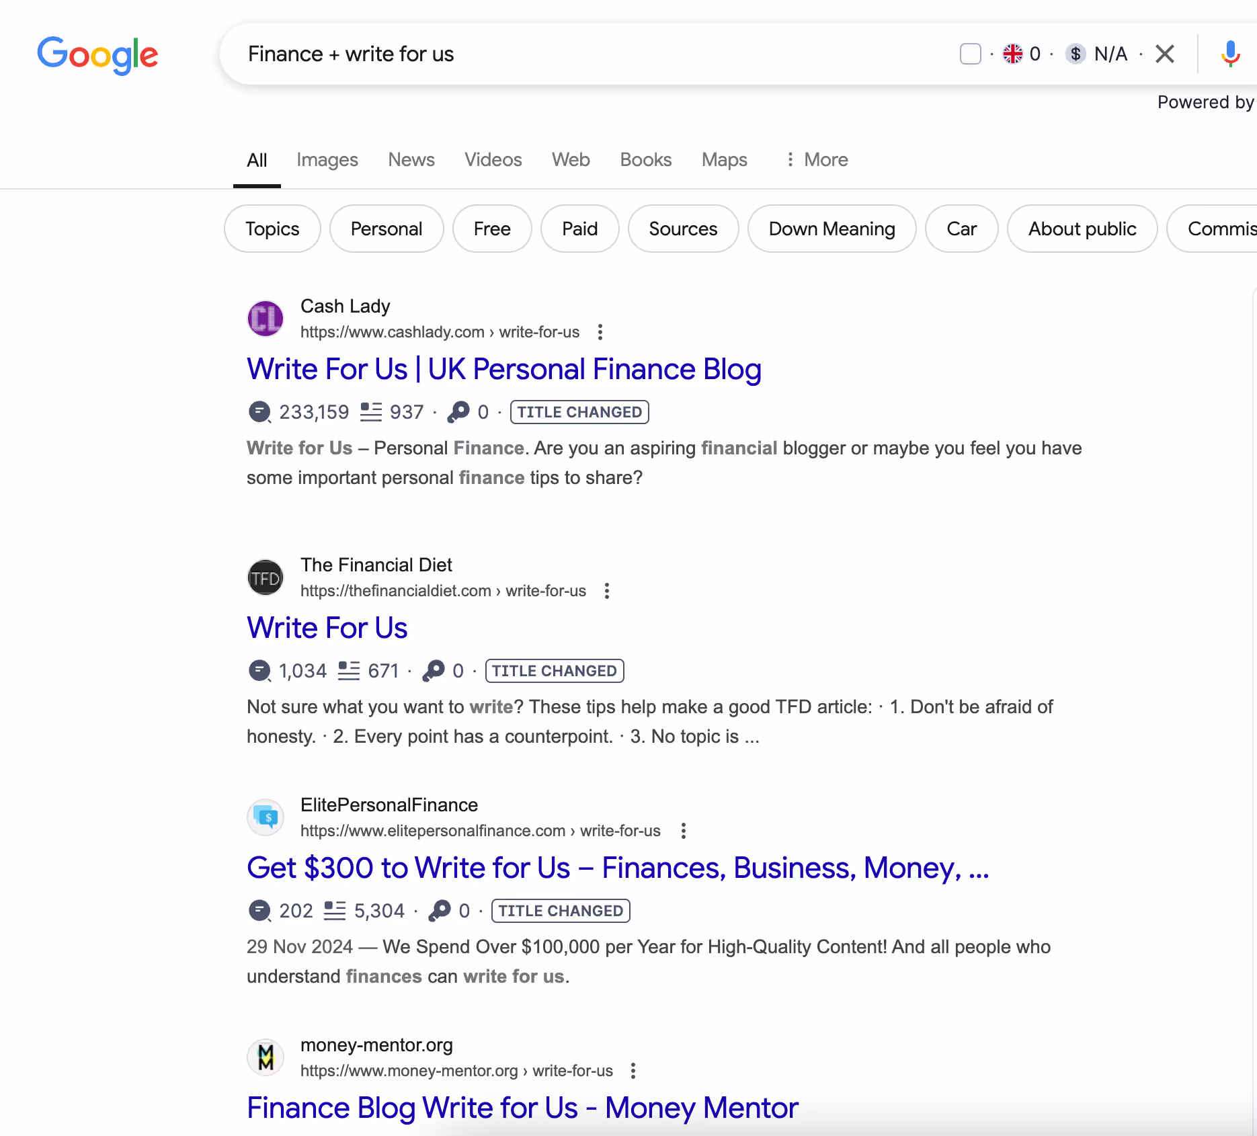Click the UK flag icon in search bar

pos(1012,54)
